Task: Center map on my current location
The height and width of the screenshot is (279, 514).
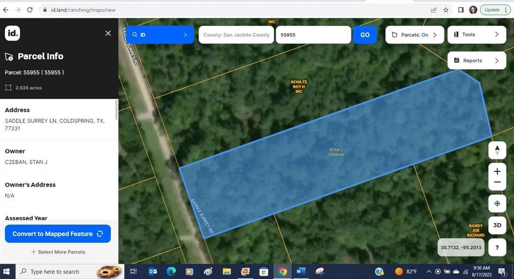Action: 497,203
